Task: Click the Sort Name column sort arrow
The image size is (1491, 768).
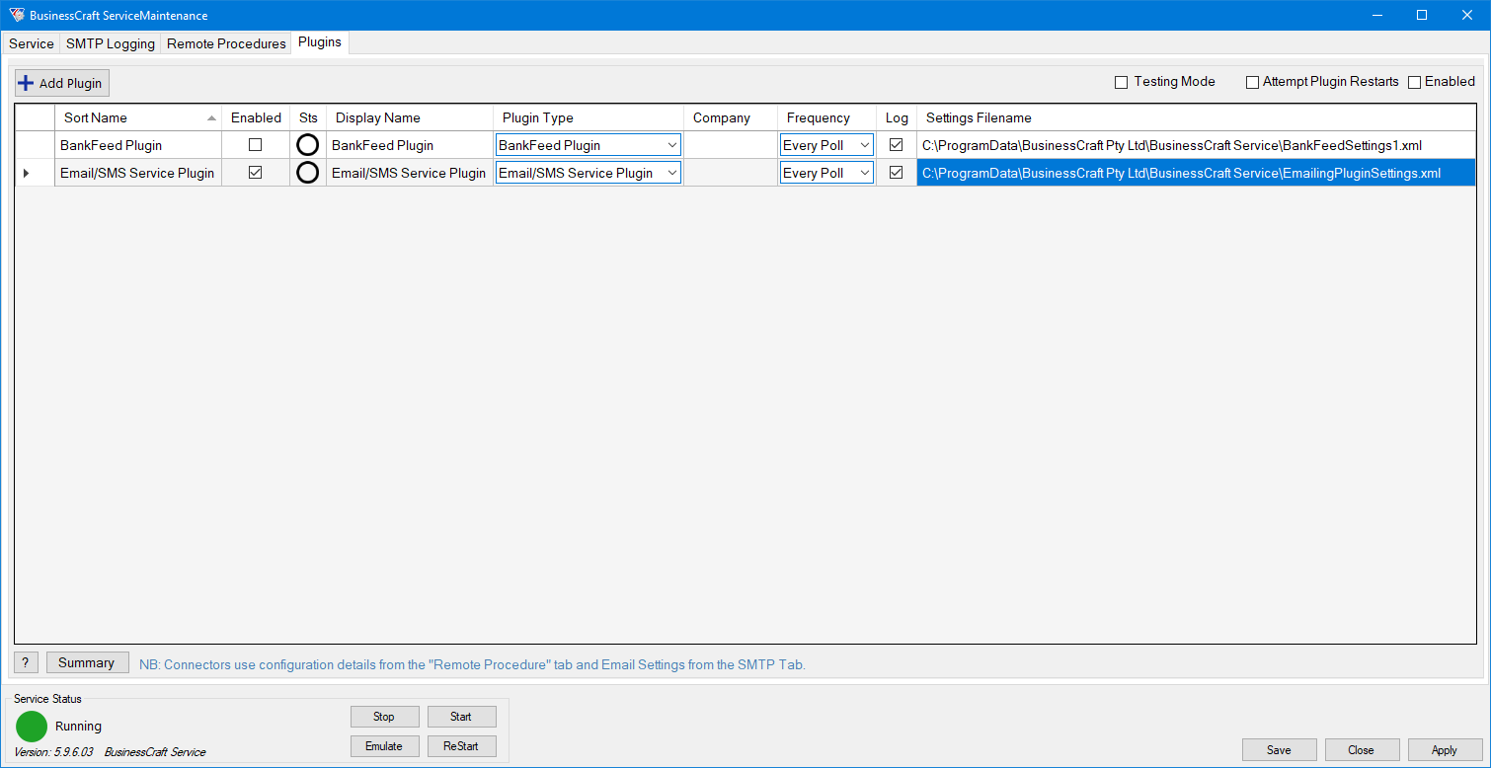Action: 211,118
